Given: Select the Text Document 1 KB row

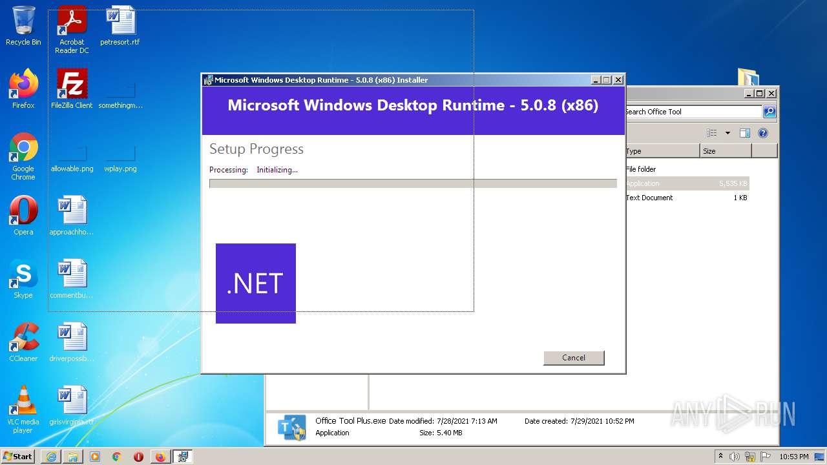Looking at the screenshot, I should coord(687,198).
